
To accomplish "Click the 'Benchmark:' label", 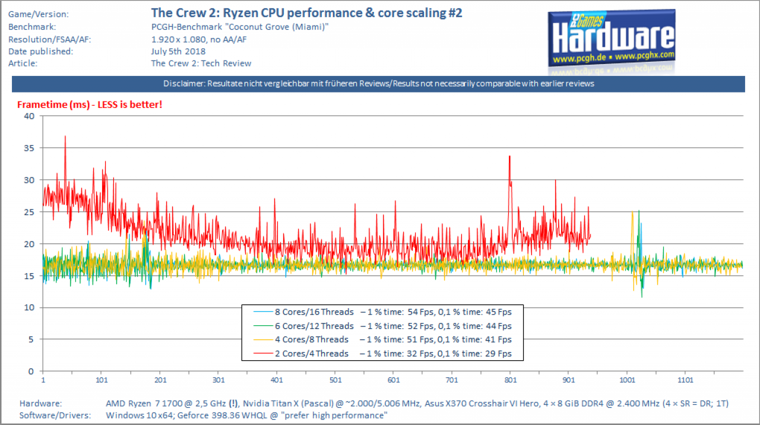I will 31,27.
